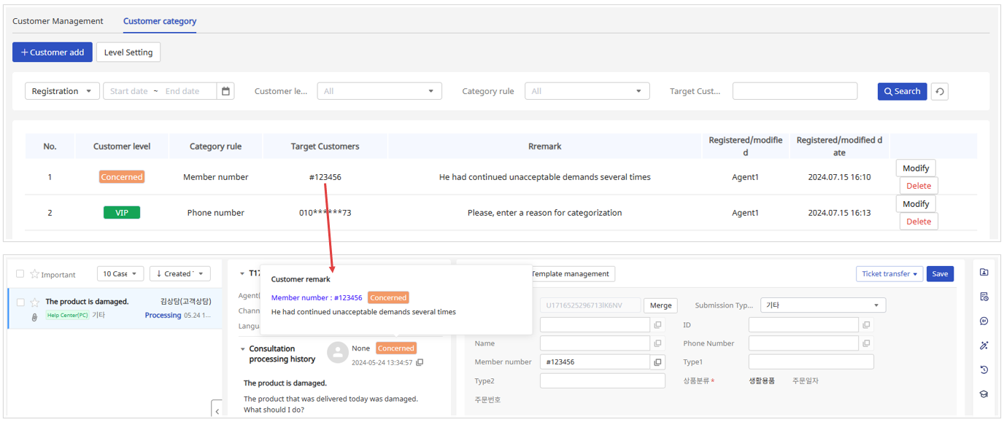1004x422 pixels.
Task: Star 'The product is damaged.' ticket
Action: click(x=34, y=302)
